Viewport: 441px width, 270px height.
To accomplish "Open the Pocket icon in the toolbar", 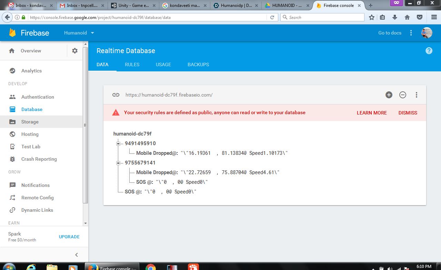I will (x=420, y=17).
